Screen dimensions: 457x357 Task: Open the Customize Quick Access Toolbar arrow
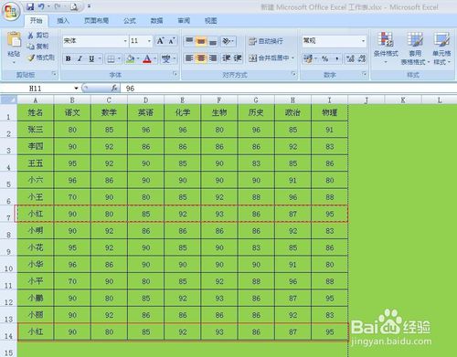89,6
